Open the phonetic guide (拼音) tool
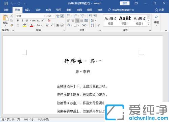The image size is (169, 122). click(x=58, y=16)
